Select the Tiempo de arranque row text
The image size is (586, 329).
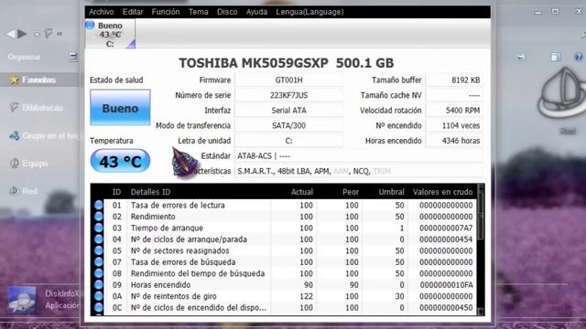click(167, 228)
